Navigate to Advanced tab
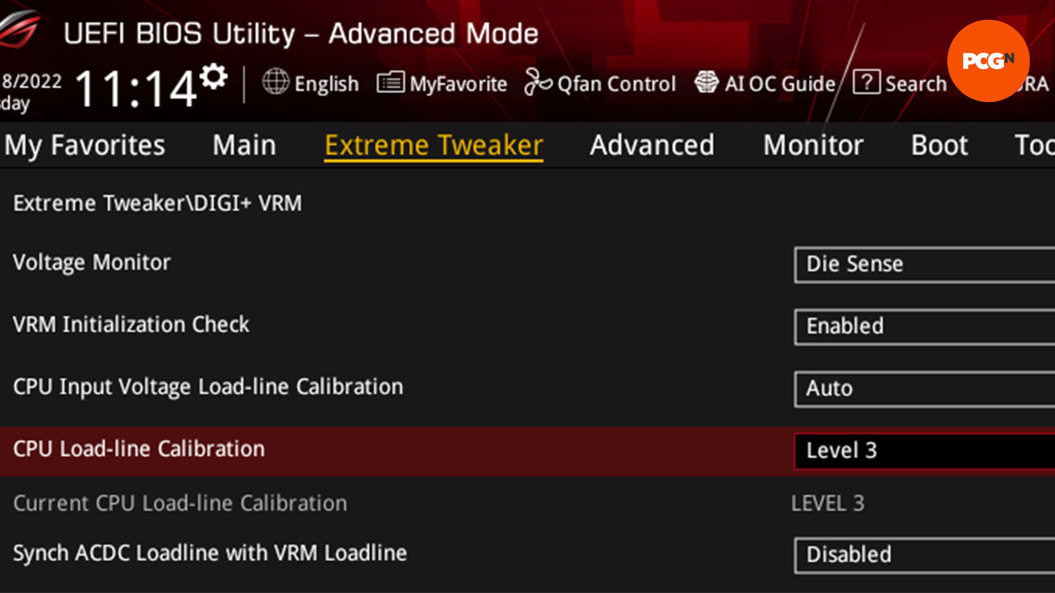Viewport: 1055px width, 593px height. coord(651,144)
